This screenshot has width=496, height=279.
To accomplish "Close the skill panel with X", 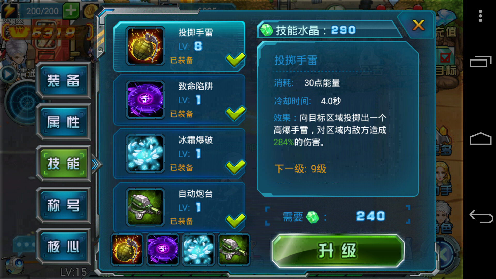I will 418,25.
